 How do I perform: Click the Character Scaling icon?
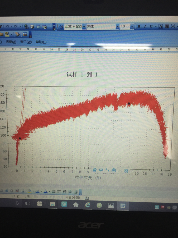point(173,26)
